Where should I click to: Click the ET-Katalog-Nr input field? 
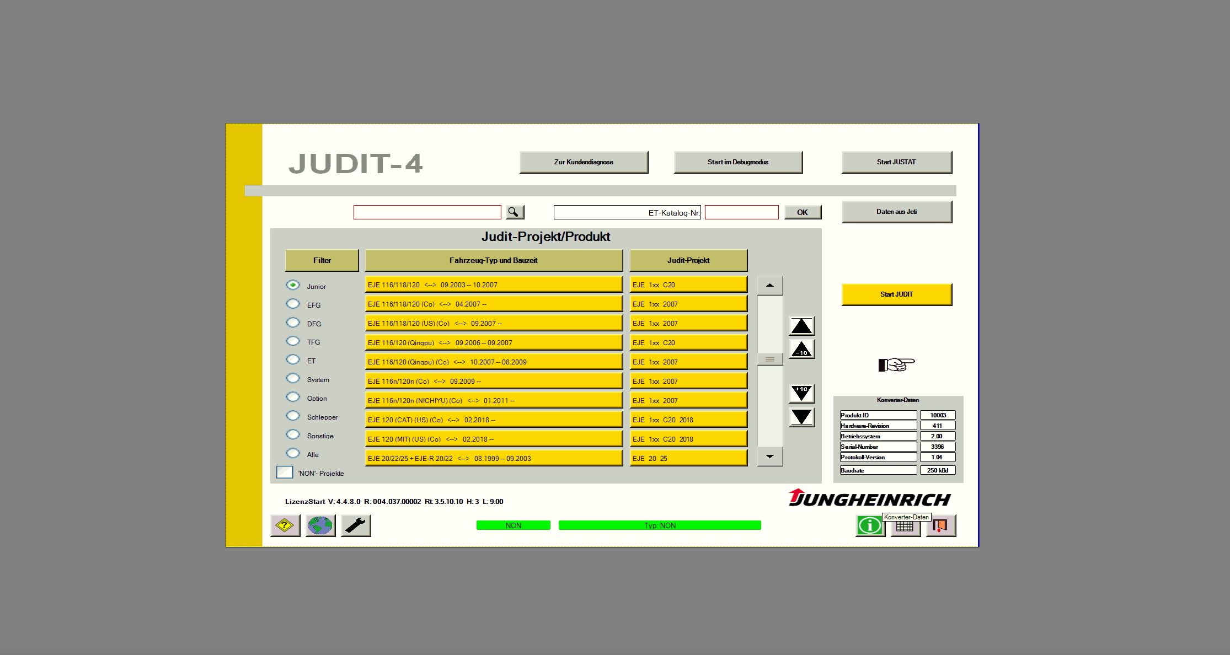[x=741, y=212]
